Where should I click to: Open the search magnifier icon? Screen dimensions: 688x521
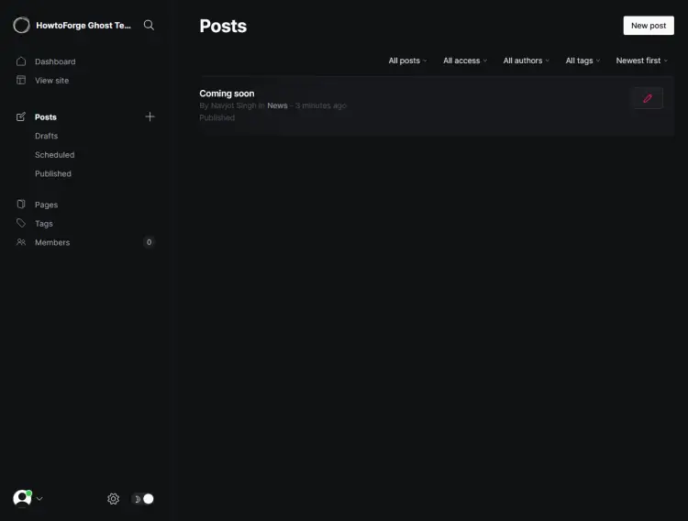(x=149, y=25)
